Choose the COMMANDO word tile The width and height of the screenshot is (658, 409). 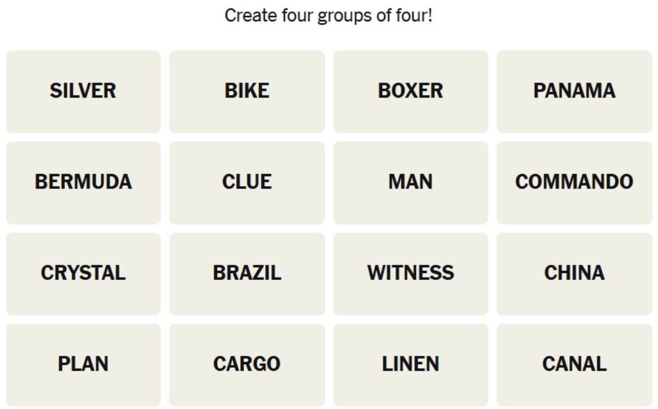click(574, 182)
